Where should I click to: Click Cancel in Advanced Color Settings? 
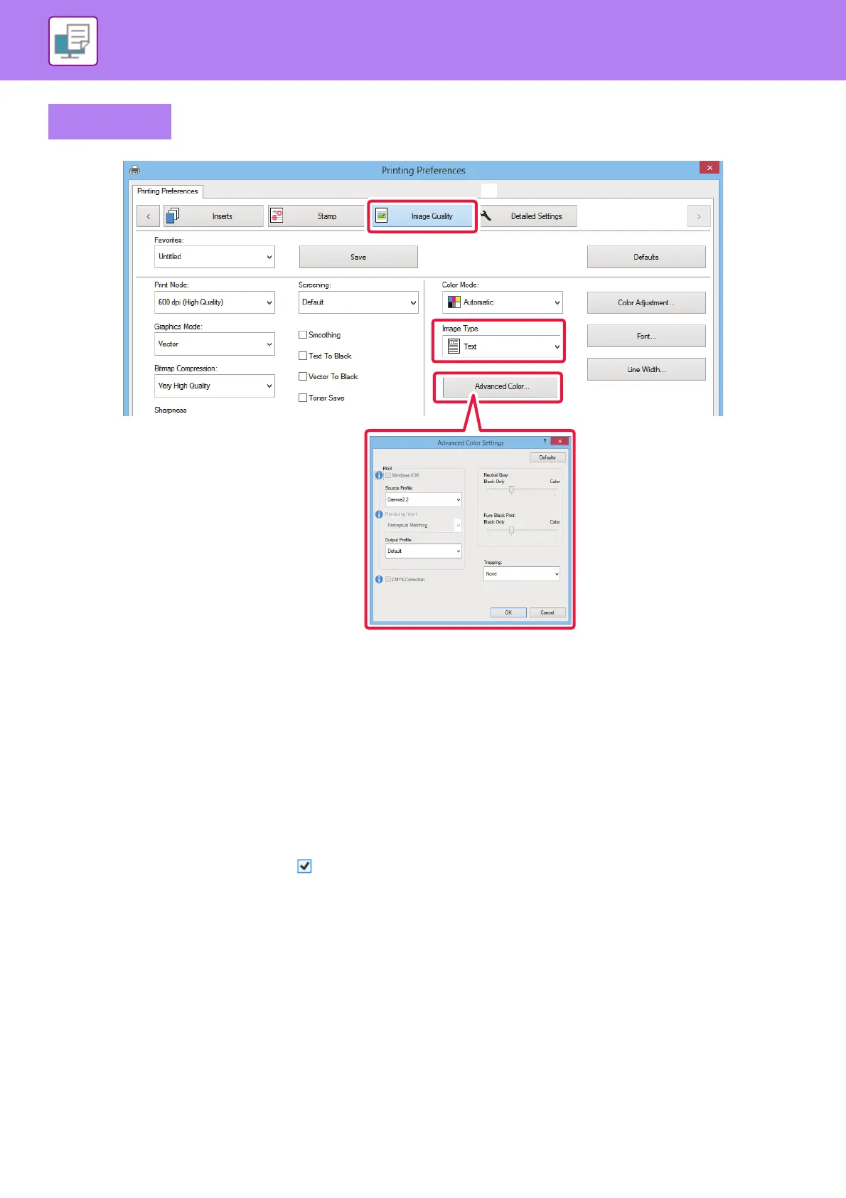tap(547, 613)
